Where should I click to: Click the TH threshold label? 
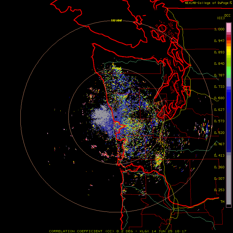[222, 202]
